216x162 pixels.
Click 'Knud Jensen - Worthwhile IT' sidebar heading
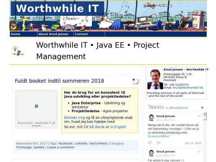(186, 69)
